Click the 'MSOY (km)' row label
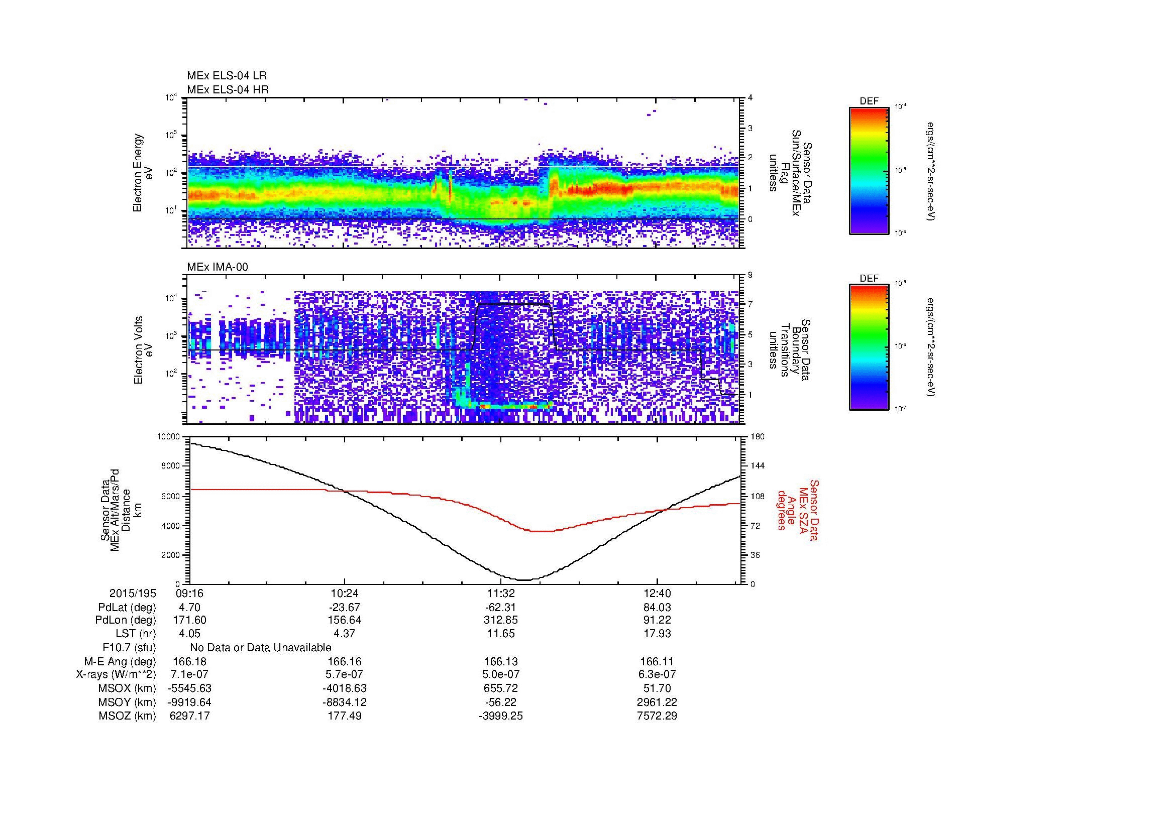The width and height of the screenshot is (1175, 830). pyautogui.click(x=128, y=702)
